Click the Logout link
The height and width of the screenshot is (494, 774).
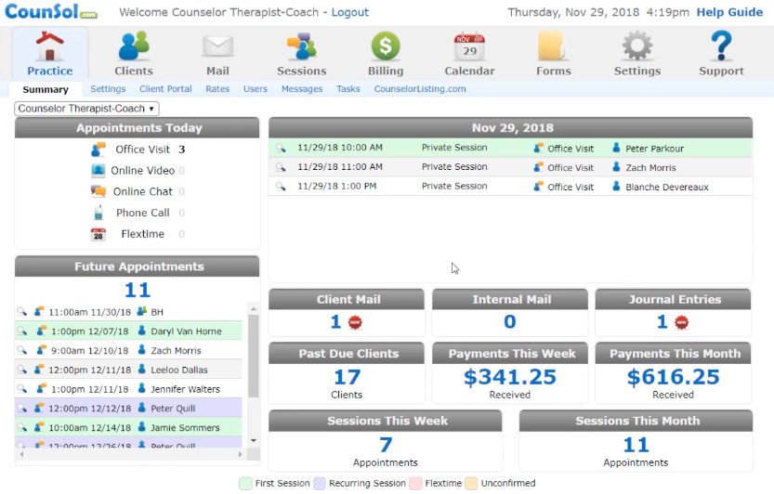[349, 13]
